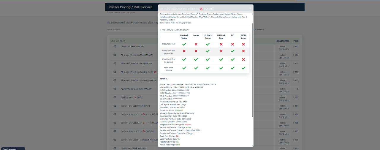Click Manufacture Date: 25 Nov 2020 line
The image size is (380, 150).
pos(173,102)
